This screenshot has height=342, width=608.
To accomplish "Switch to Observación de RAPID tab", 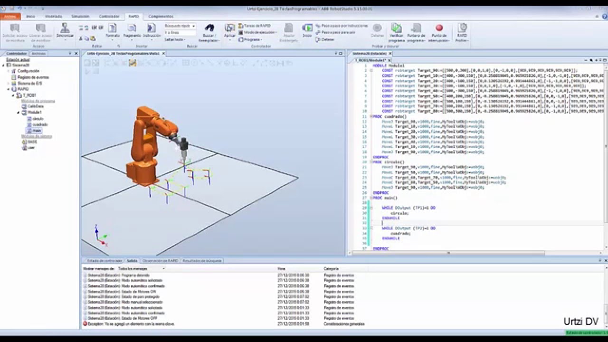I will (x=160, y=261).
